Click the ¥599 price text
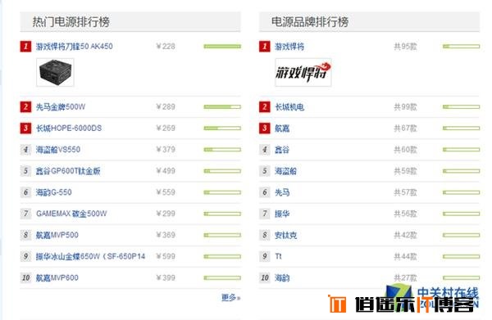This screenshot has height=320, width=492. point(166,256)
